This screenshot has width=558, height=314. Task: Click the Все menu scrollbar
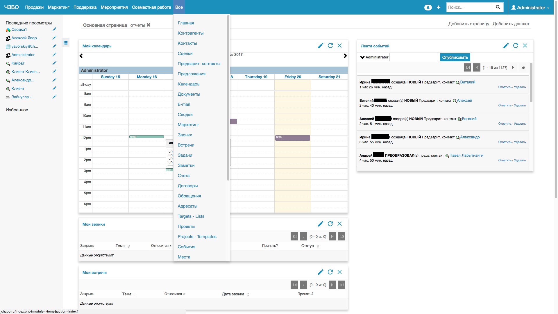click(x=228, y=97)
